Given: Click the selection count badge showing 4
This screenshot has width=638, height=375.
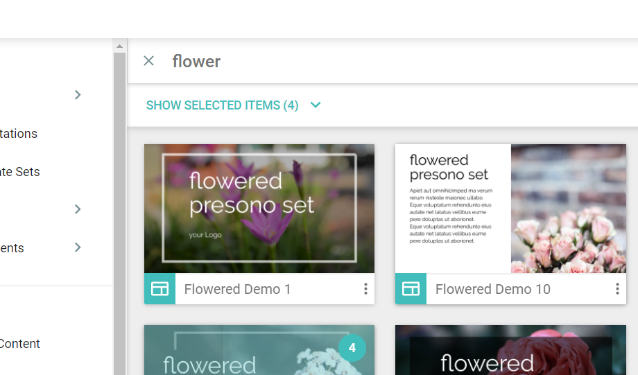Looking at the screenshot, I should pos(352,348).
